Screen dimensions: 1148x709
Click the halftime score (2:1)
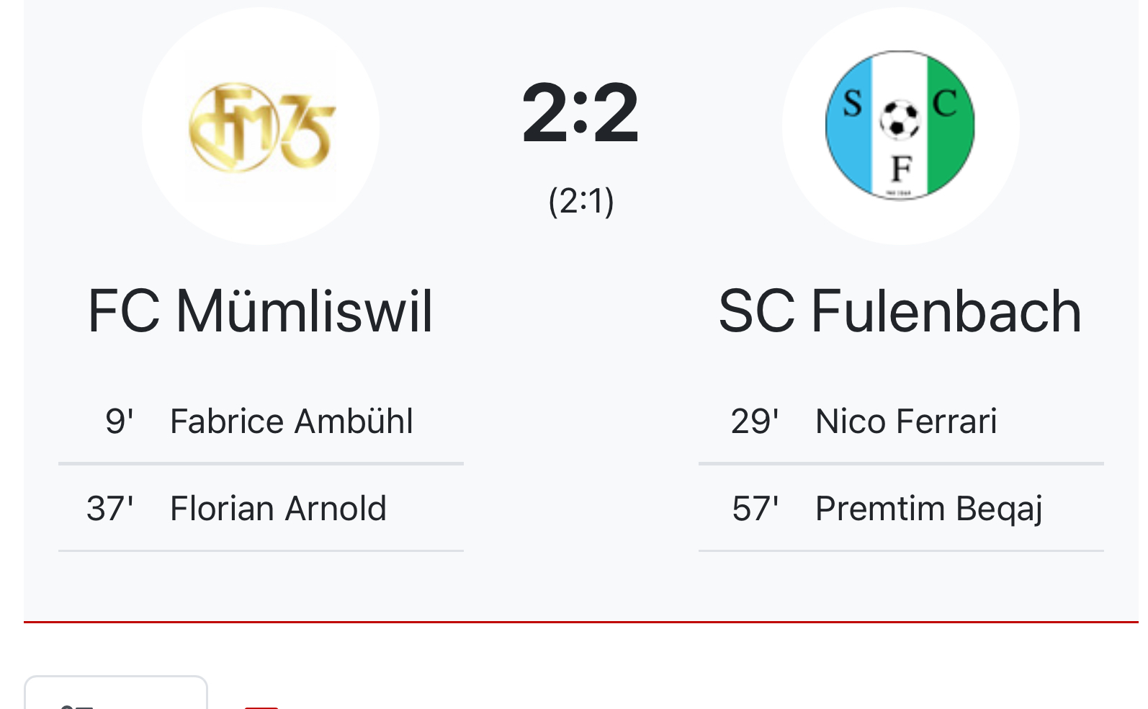click(x=580, y=201)
